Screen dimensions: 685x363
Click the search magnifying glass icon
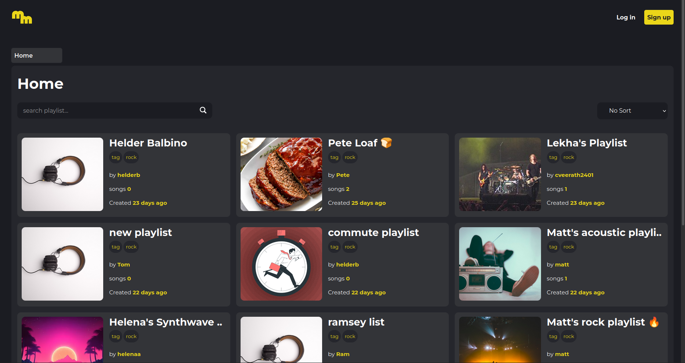pyautogui.click(x=203, y=110)
